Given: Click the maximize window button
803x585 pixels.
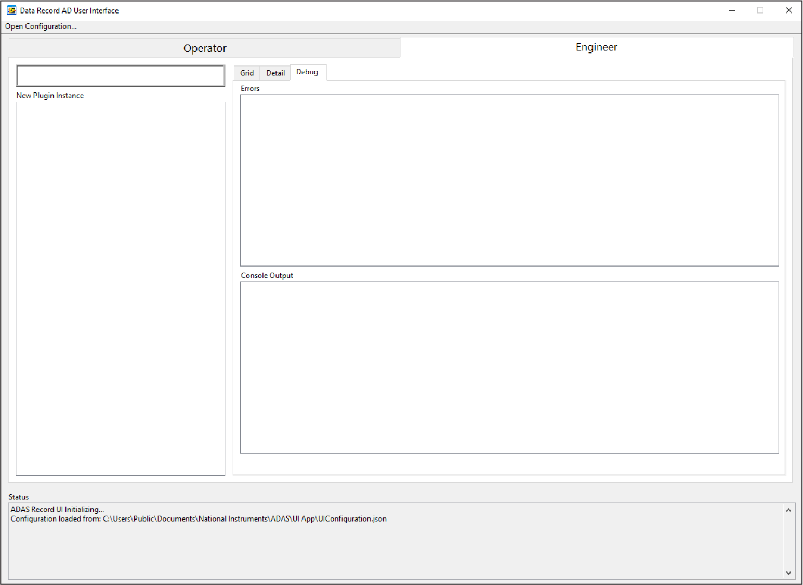Looking at the screenshot, I should tap(760, 10).
